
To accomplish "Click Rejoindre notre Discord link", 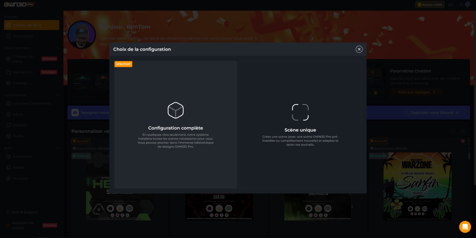I will [435, 113].
